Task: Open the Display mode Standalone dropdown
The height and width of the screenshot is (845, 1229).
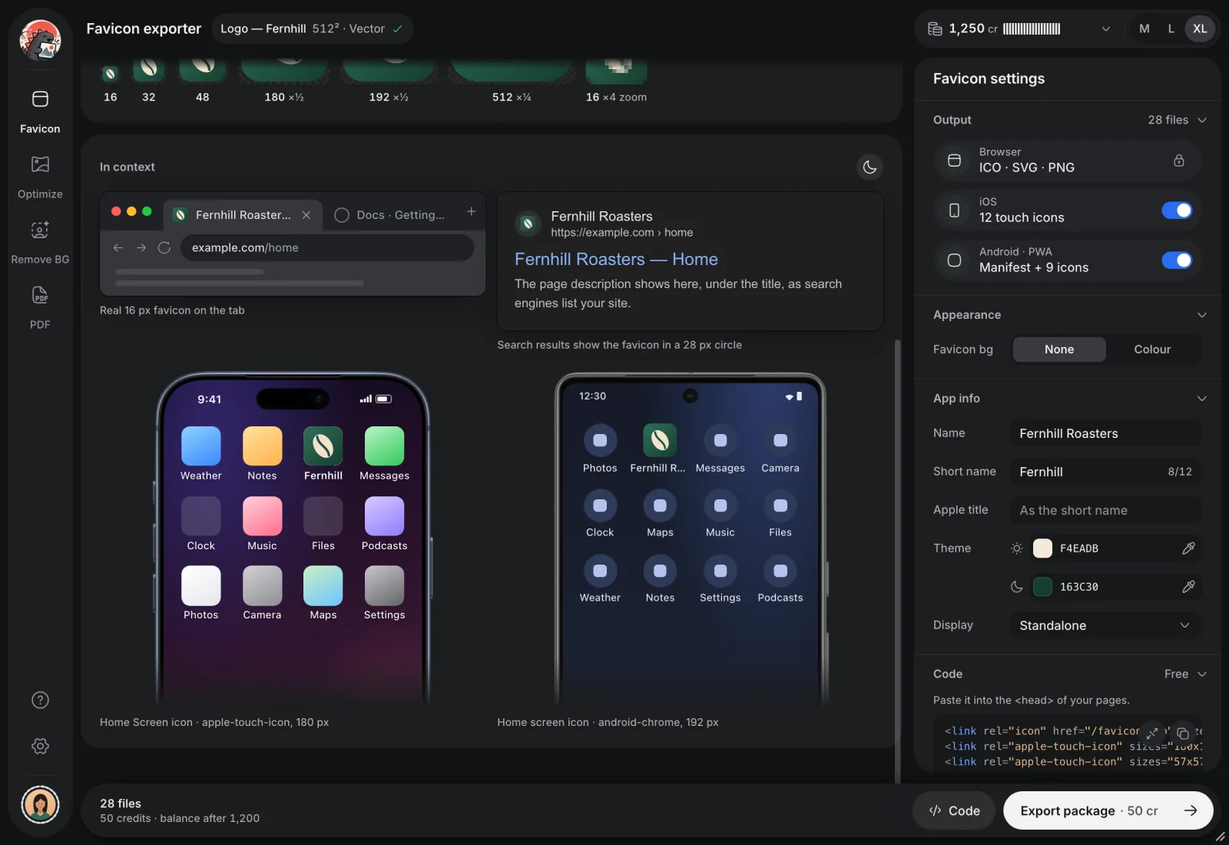Action: [1105, 625]
